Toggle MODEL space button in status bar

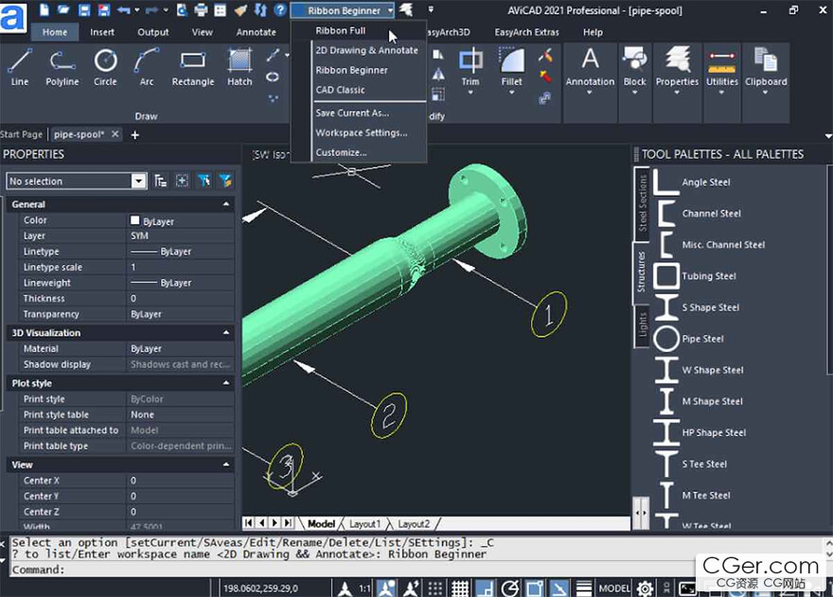point(614,588)
